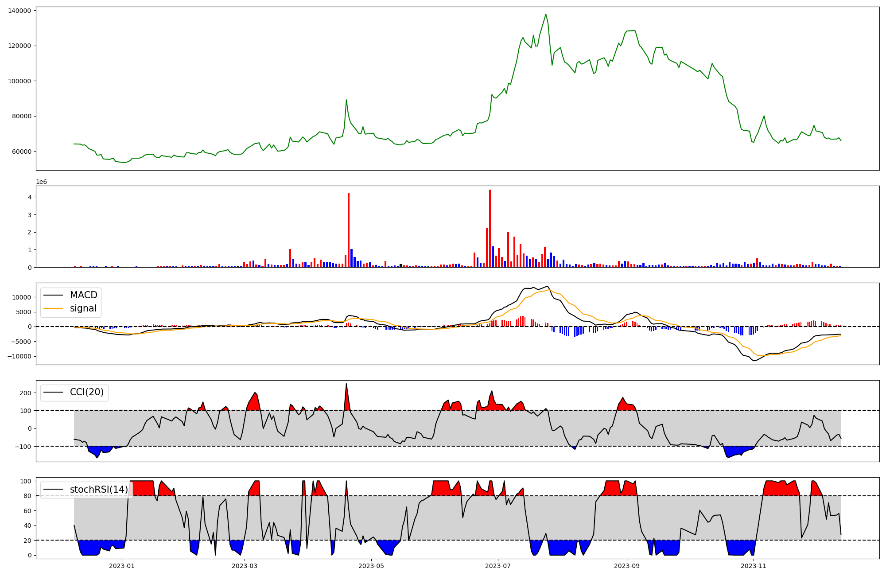Click the 140000 price axis tick label
The image size is (886, 576).
pos(19,11)
